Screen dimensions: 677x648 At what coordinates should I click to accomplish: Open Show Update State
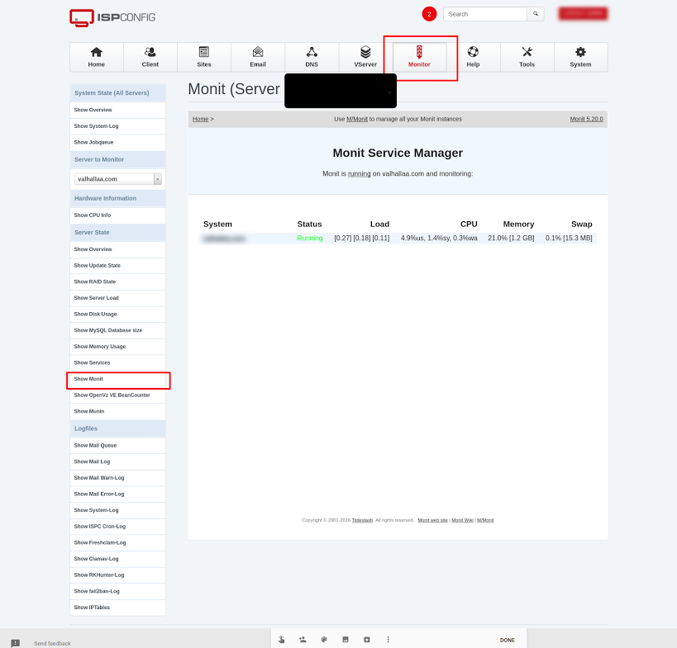pos(117,266)
